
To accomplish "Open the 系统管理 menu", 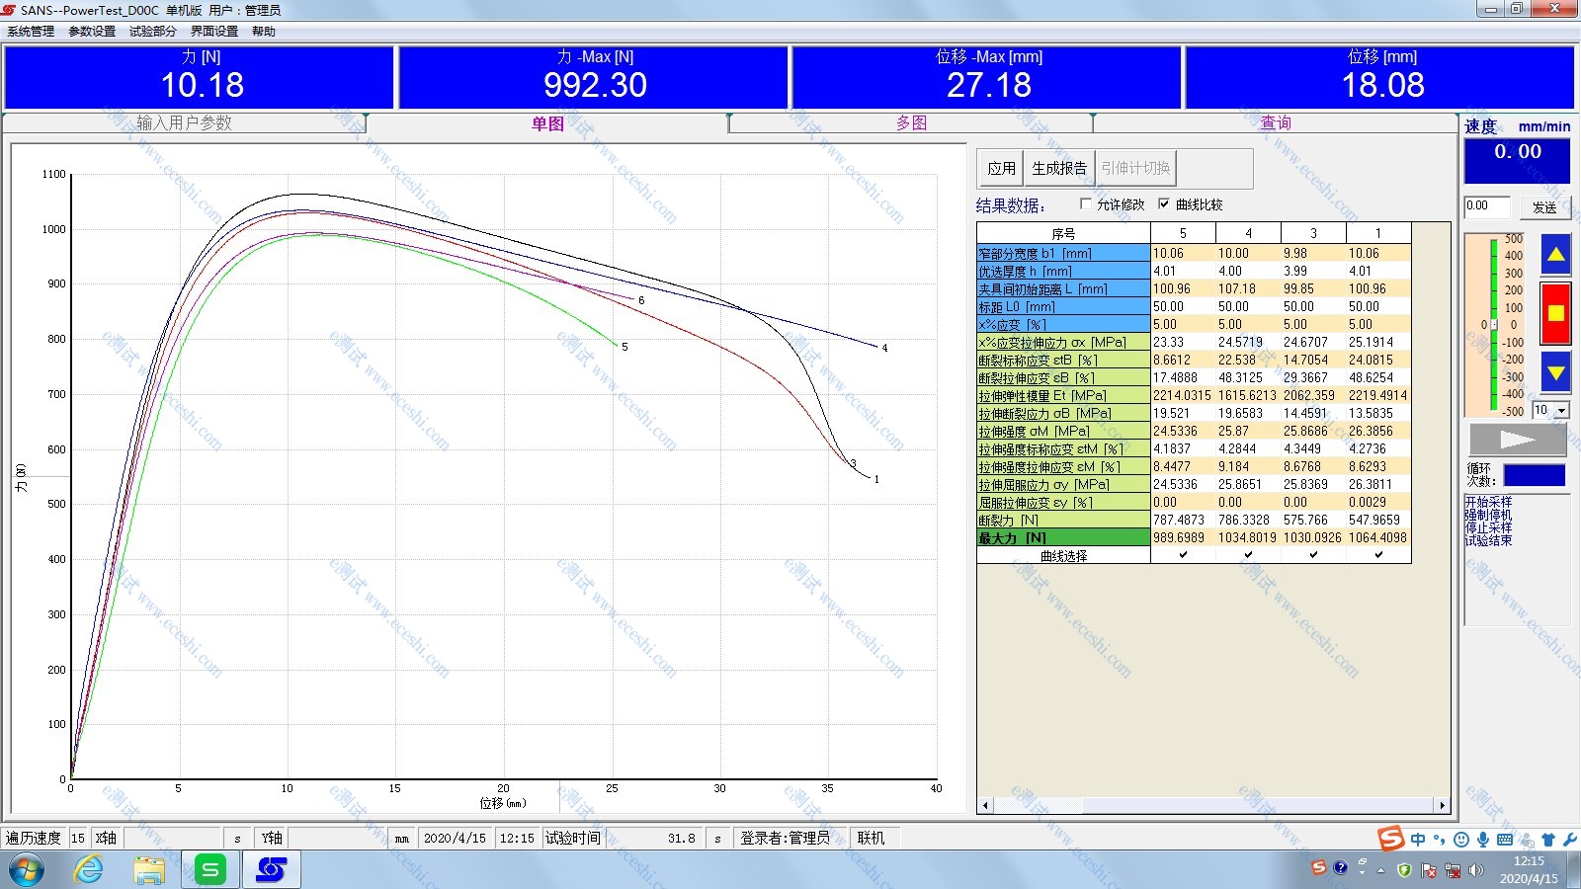I will click(x=31, y=32).
